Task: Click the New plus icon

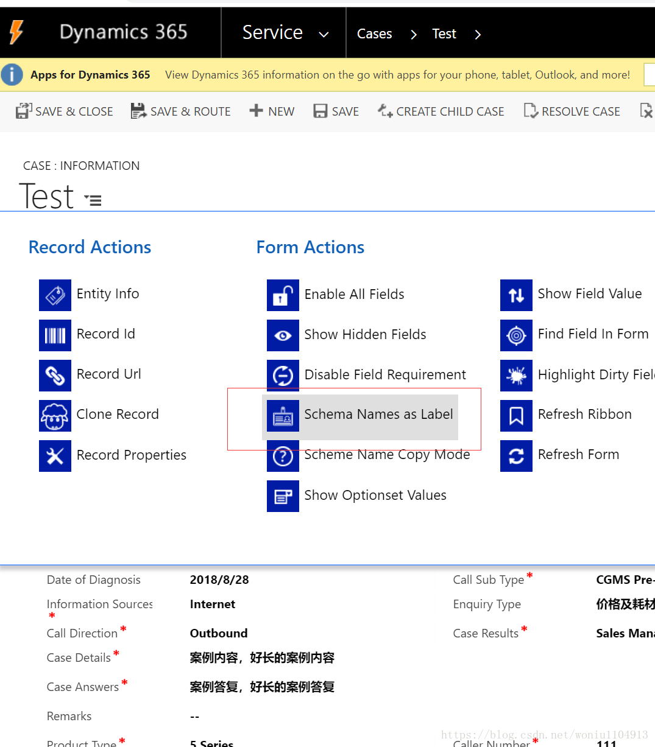Action: [256, 111]
